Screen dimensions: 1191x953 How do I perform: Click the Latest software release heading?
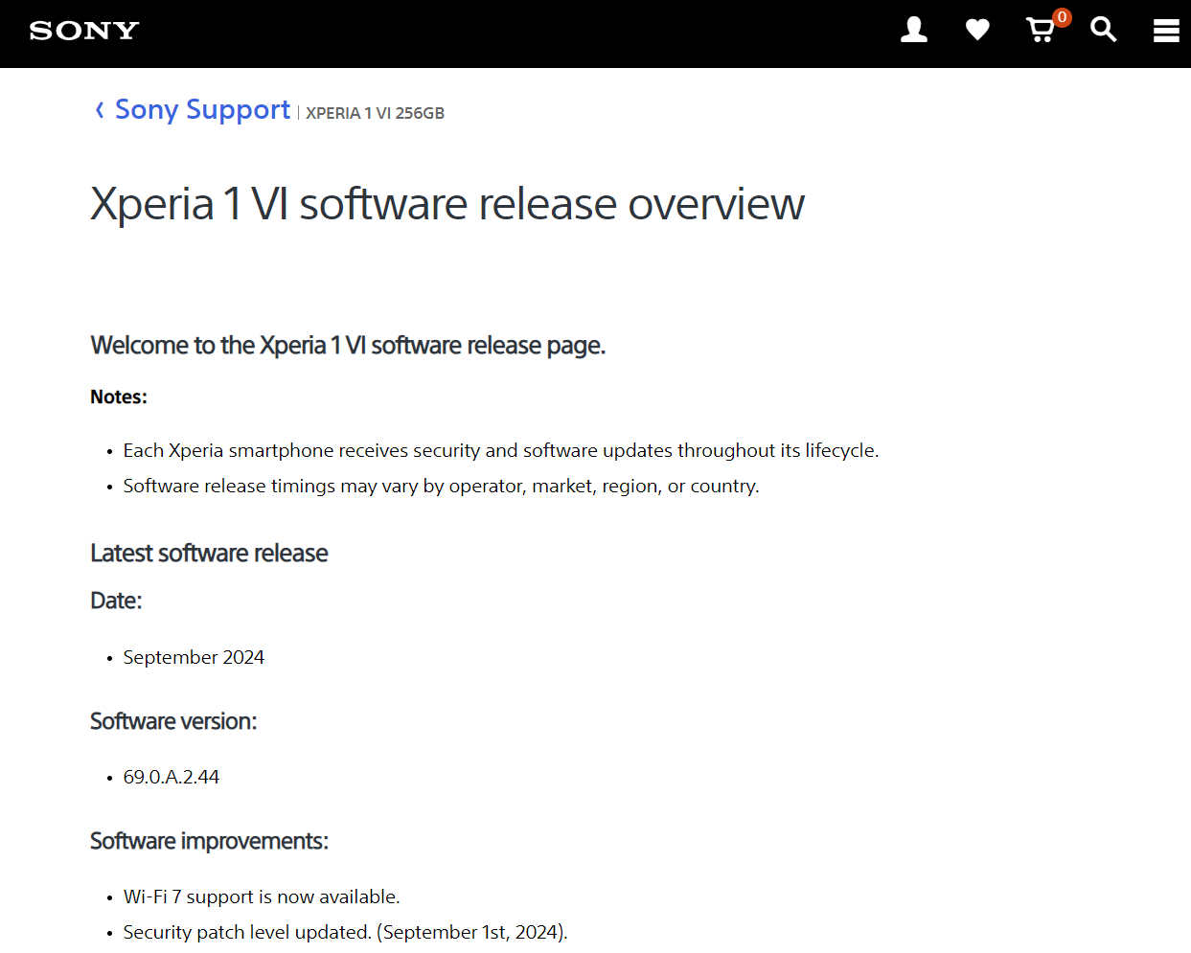point(209,554)
